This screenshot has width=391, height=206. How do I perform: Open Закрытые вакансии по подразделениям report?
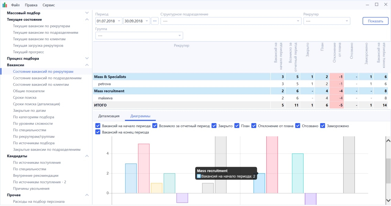[x=47, y=149]
